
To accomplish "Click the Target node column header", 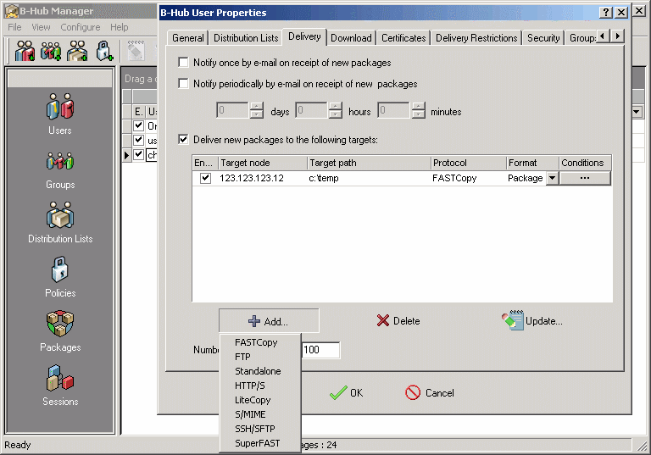I will (x=263, y=163).
